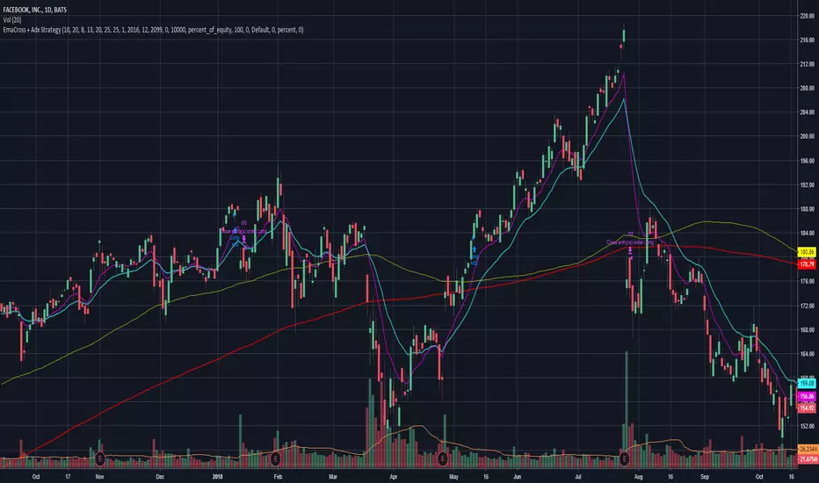Click the 192.00 price scale value
Screen dimensions: 819x483
pyautogui.click(x=807, y=184)
